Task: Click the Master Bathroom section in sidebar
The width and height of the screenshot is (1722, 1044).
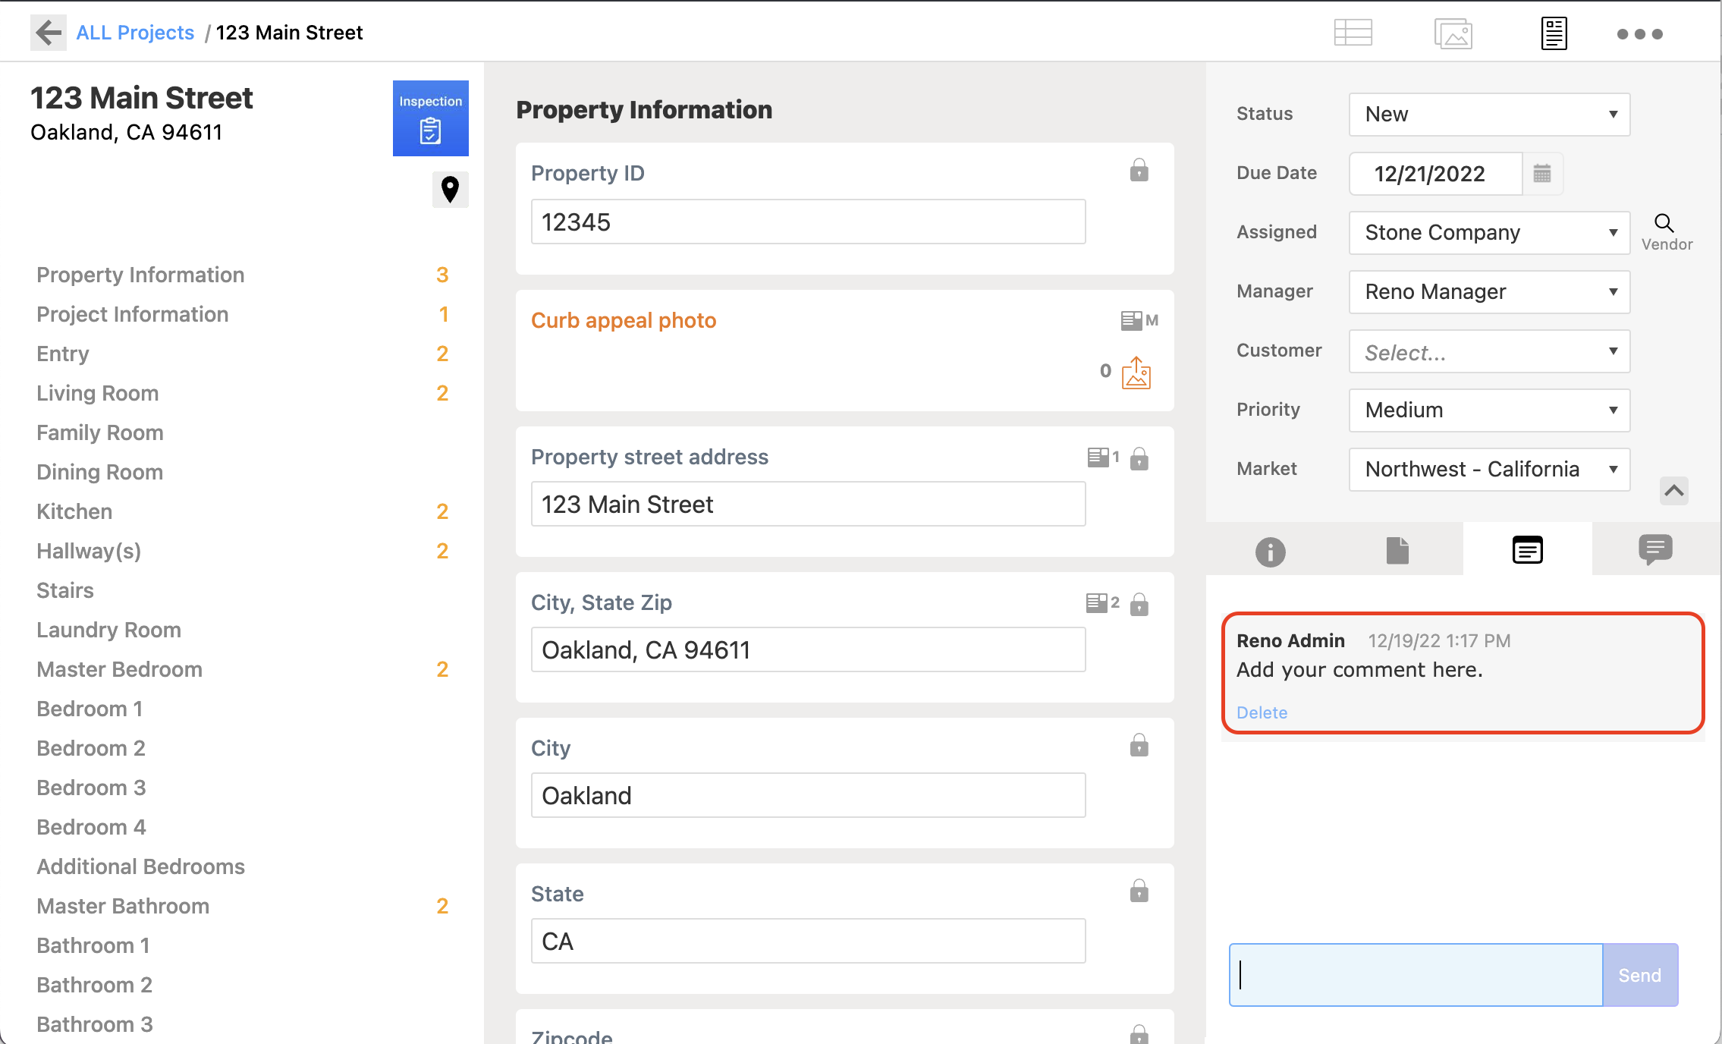Action: 123,905
